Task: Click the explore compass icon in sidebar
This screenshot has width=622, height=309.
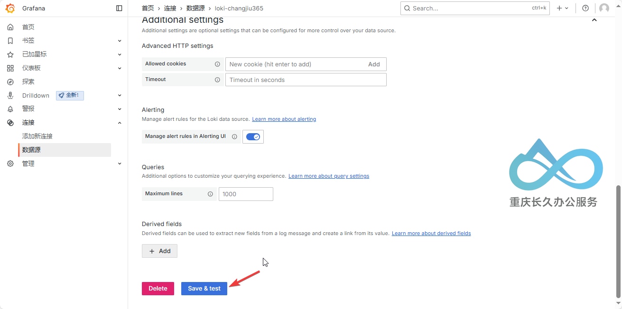Action: [10, 82]
